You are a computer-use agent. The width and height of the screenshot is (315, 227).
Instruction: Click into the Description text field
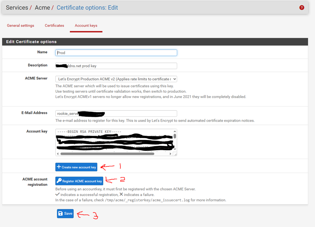(x=116, y=66)
